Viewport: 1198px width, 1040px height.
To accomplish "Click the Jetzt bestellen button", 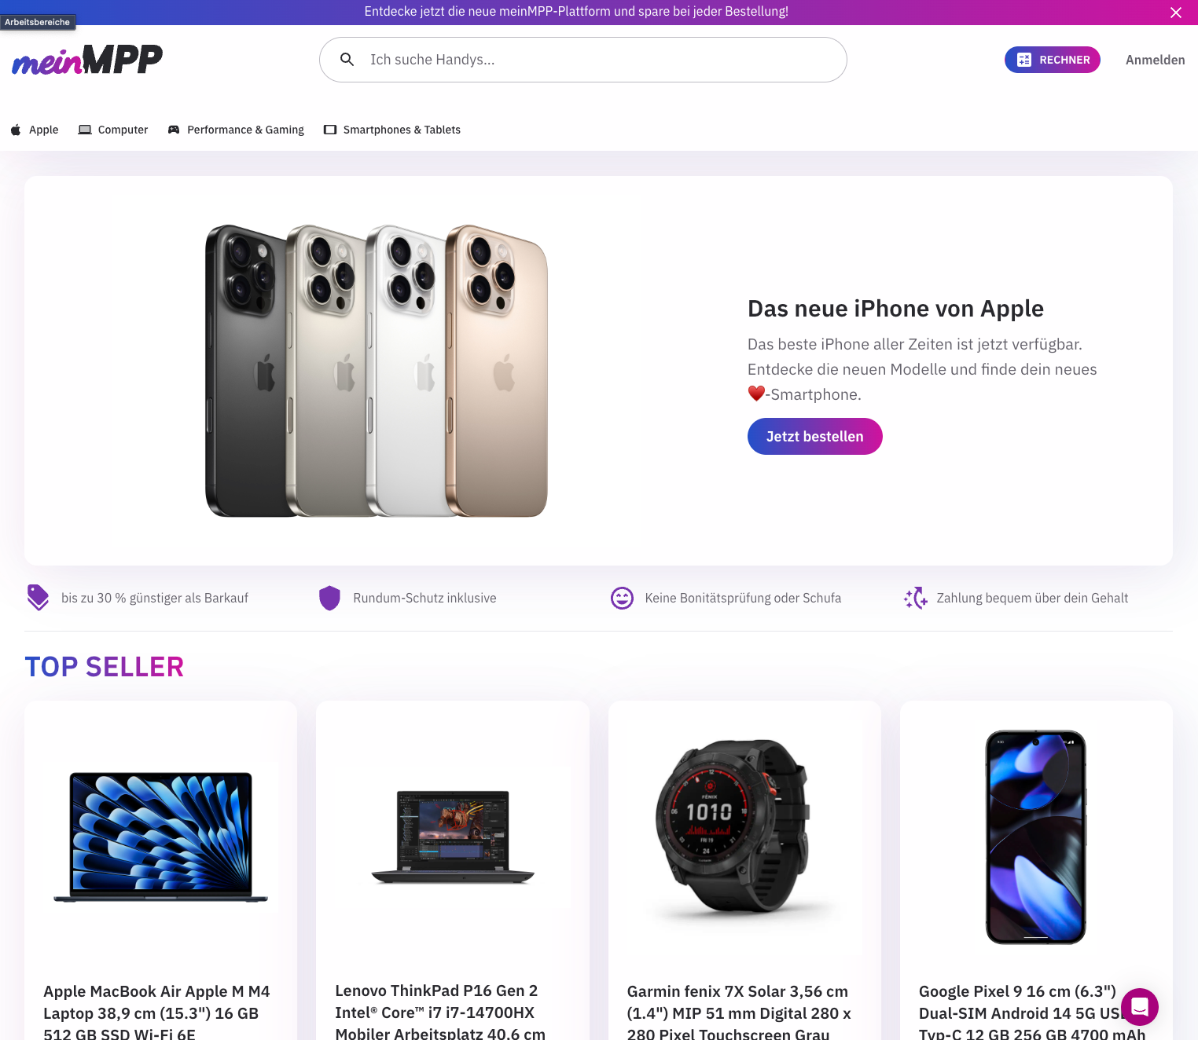I will coord(814,436).
